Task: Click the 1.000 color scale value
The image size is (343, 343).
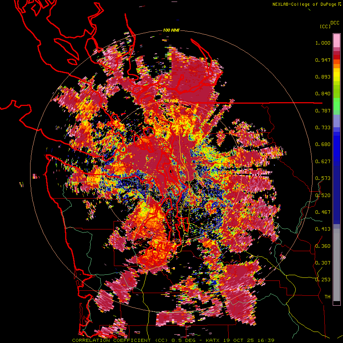Action: [x=323, y=43]
